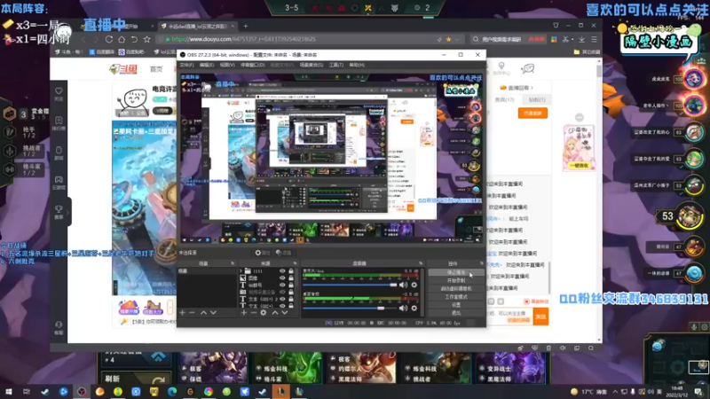The width and height of the screenshot is (710, 399).
Task: Click the 开始录制 start recording button
Action: pos(456,280)
